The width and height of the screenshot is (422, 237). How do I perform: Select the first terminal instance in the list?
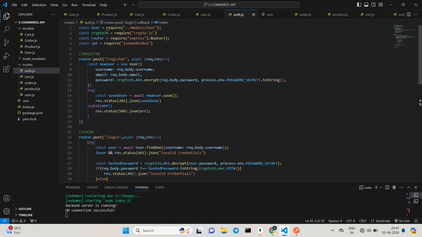click(416, 195)
